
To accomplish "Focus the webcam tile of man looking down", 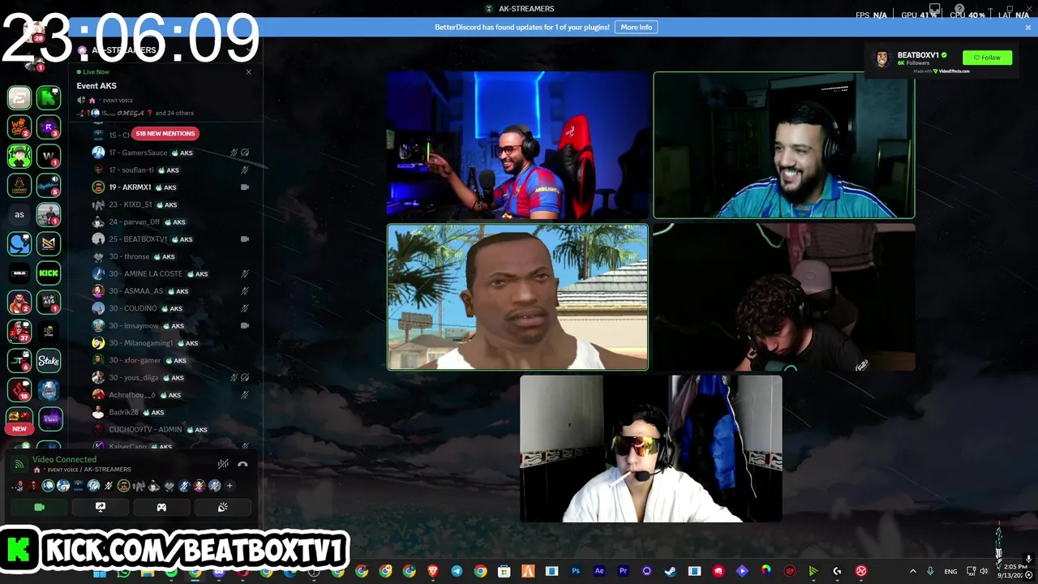I will (784, 297).
